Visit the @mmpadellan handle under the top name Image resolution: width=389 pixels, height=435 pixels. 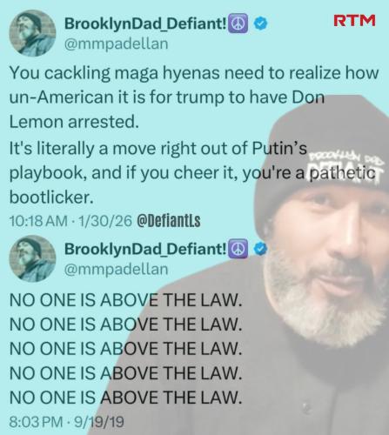116,44
